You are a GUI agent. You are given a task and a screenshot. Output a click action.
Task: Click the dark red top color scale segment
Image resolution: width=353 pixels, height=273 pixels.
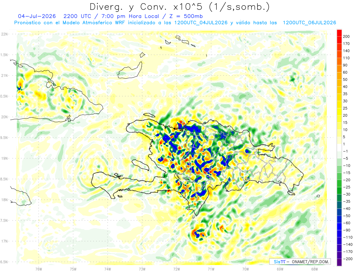pos(339,33)
